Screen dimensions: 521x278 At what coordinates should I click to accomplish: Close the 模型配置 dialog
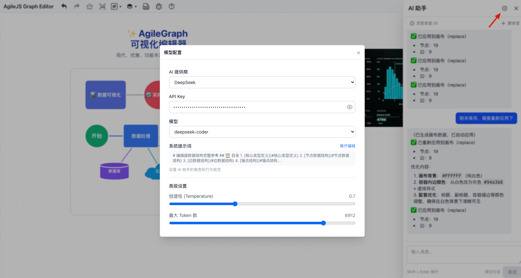[359, 53]
